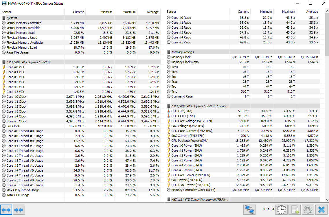Click the clock reset timer icon
This screenshot has height=217, width=329.
point(281,210)
